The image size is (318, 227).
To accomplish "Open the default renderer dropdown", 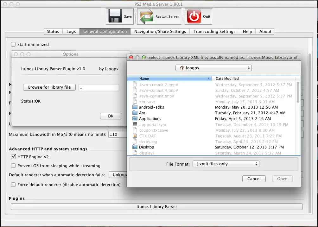I will [x=118, y=174].
